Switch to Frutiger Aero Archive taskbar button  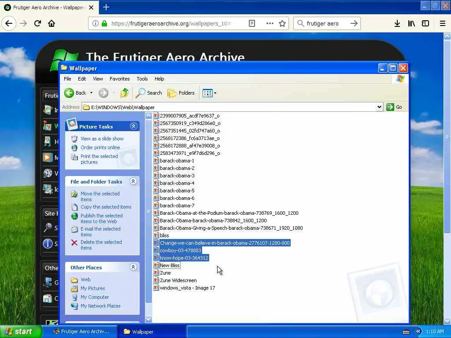[x=81, y=331]
